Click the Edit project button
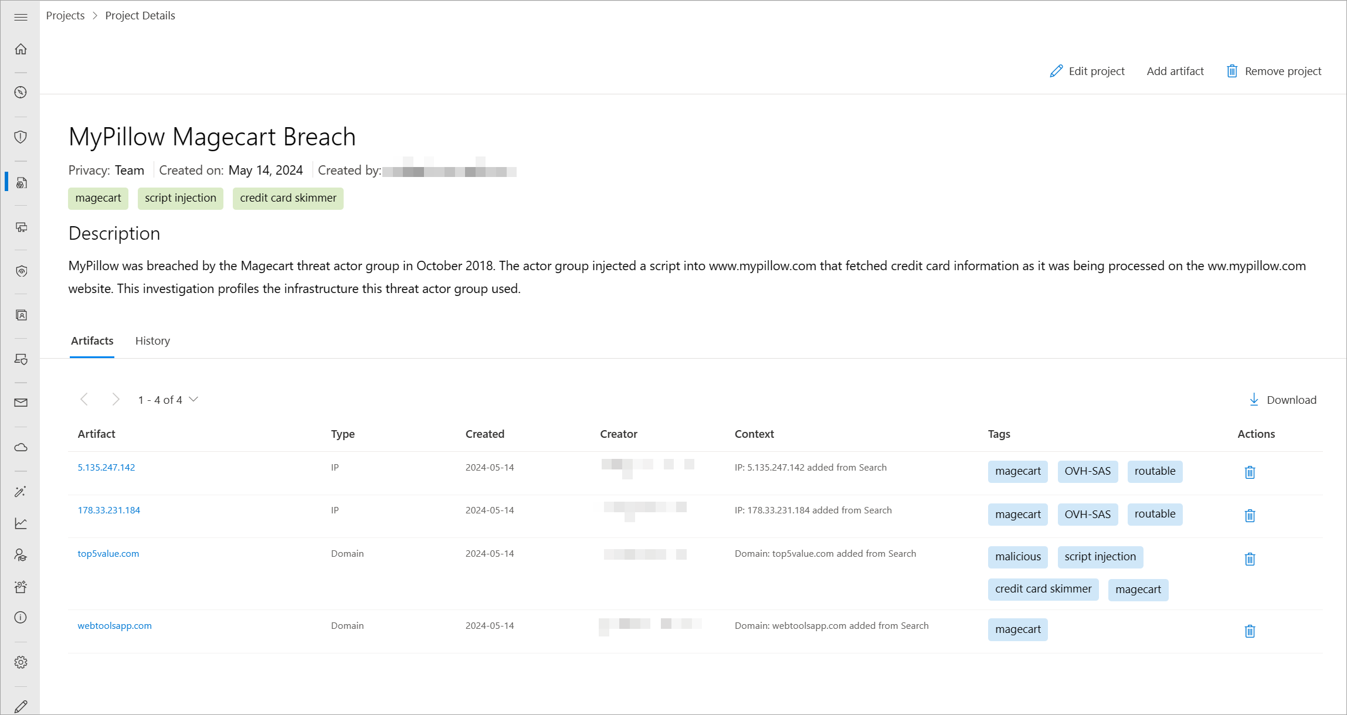Viewport: 1347px width, 715px height. pos(1087,71)
